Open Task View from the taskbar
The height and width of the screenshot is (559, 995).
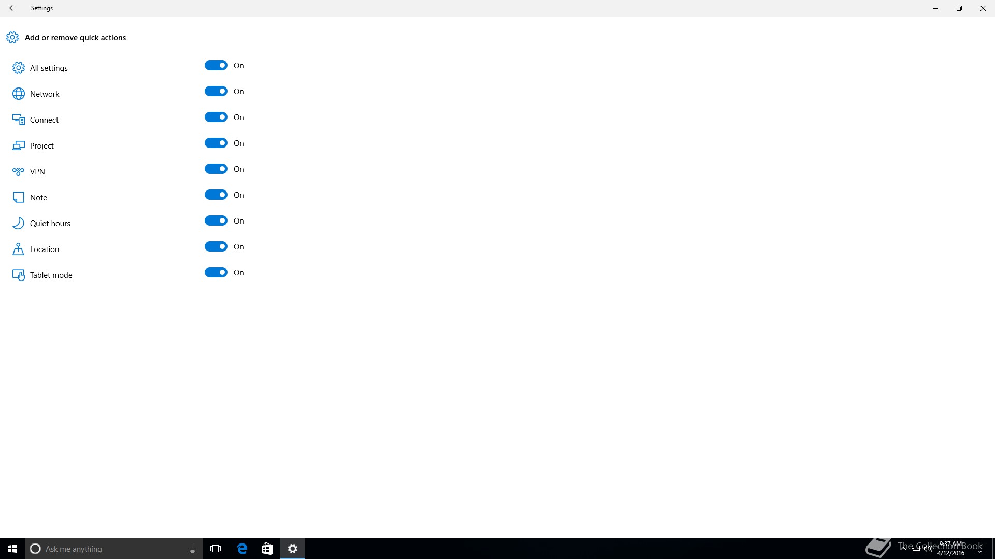tap(216, 549)
